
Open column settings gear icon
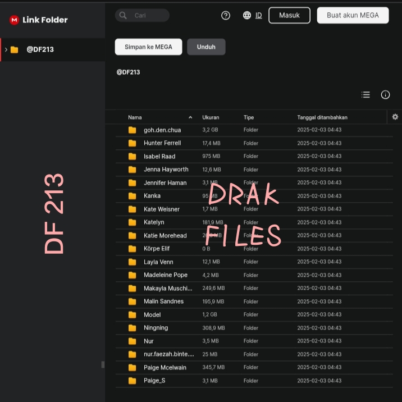(x=395, y=117)
